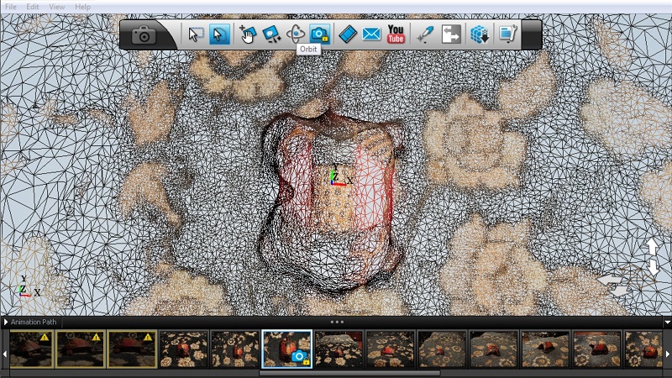Click the email envelope share icon

point(371,34)
